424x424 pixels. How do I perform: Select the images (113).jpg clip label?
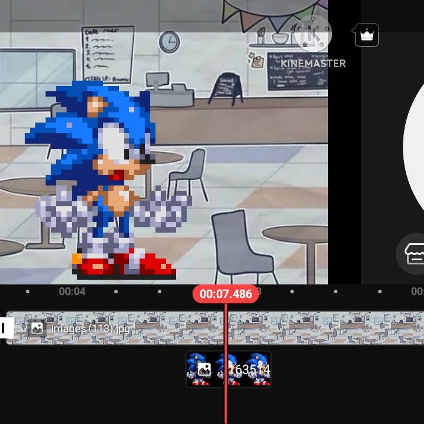coord(91,329)
